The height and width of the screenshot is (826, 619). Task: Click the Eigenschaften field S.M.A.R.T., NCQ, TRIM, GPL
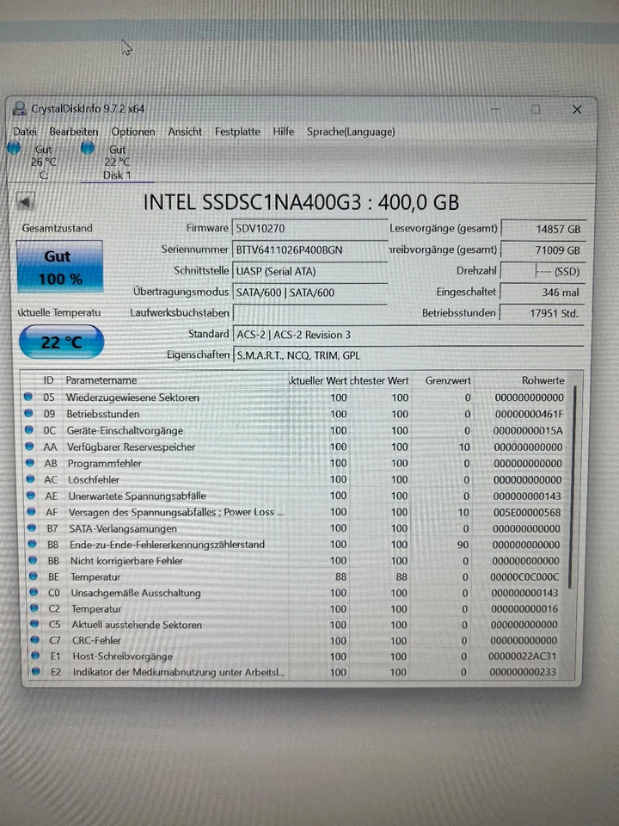(408, 355)
